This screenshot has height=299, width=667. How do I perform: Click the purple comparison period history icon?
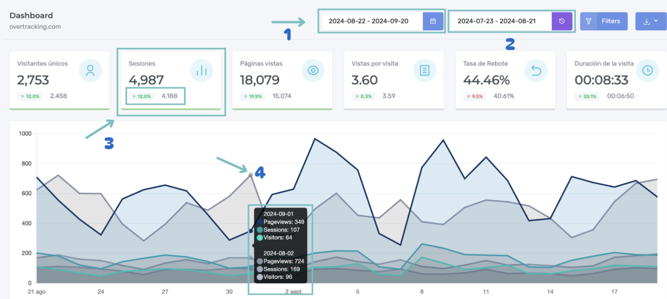coord(562,21)
